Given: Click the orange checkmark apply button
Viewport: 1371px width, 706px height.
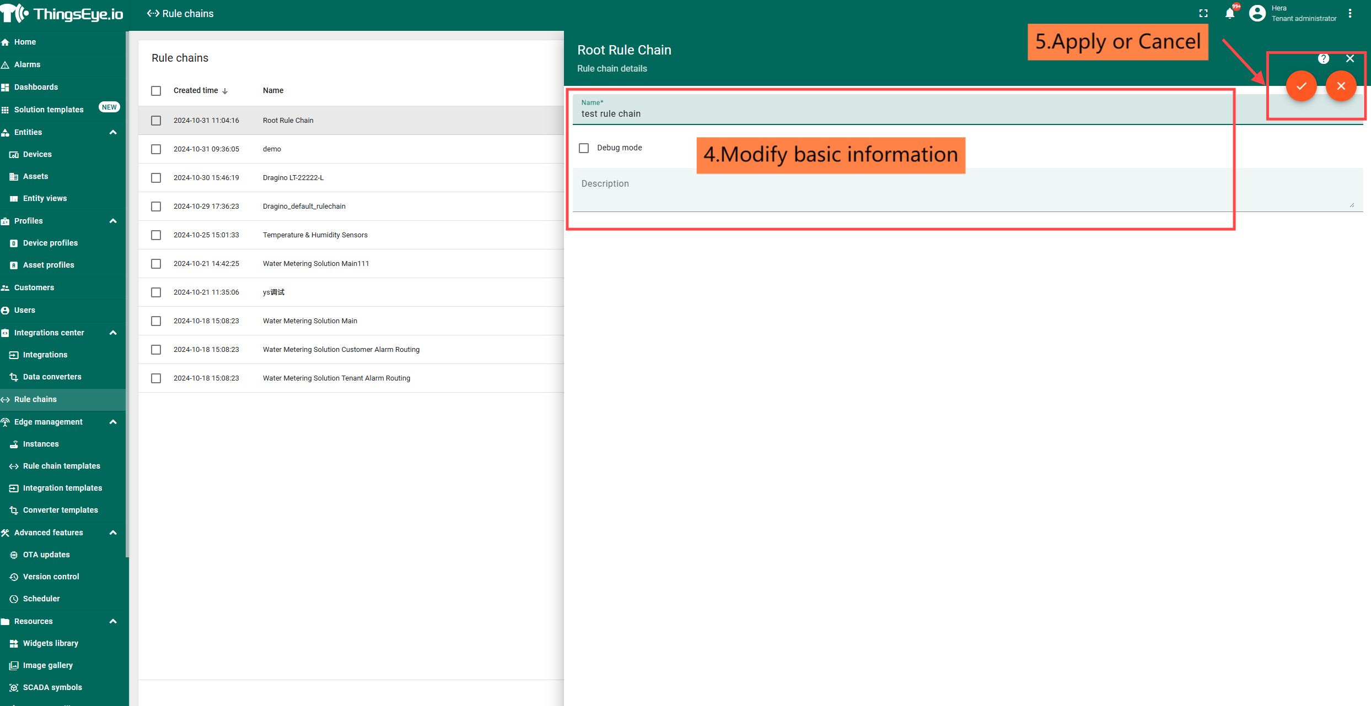Looking at the screenshot, I should pyautogui.click(x=1301, y=86).
